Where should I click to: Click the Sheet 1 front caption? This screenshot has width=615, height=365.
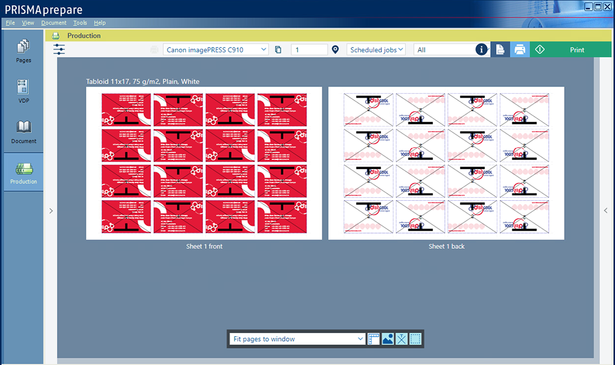tap(204, 247)
